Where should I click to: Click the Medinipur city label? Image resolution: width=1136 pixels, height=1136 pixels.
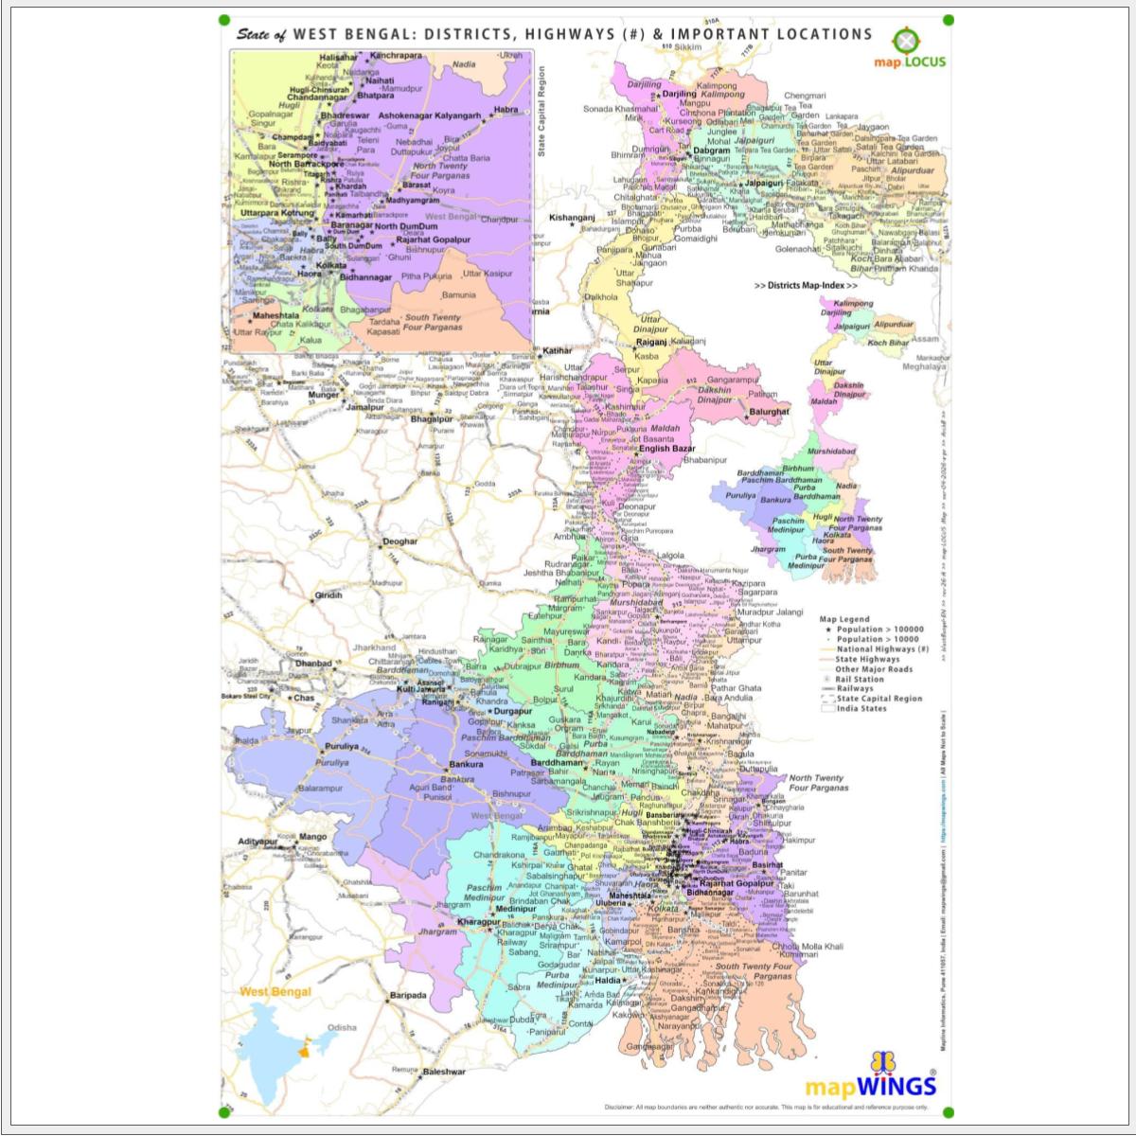click(x=515, y=909)
